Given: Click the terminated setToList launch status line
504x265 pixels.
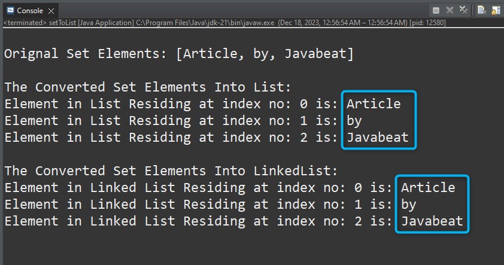Looking at the screenshot, I should click(224, 23).
